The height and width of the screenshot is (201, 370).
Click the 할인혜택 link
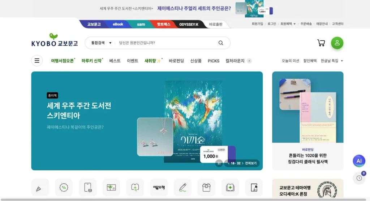coord(310,61)
